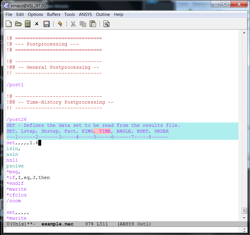Click the vertical scrollbar thumb
The height and width of the screenshot is (235, 250).
point(244,211)
